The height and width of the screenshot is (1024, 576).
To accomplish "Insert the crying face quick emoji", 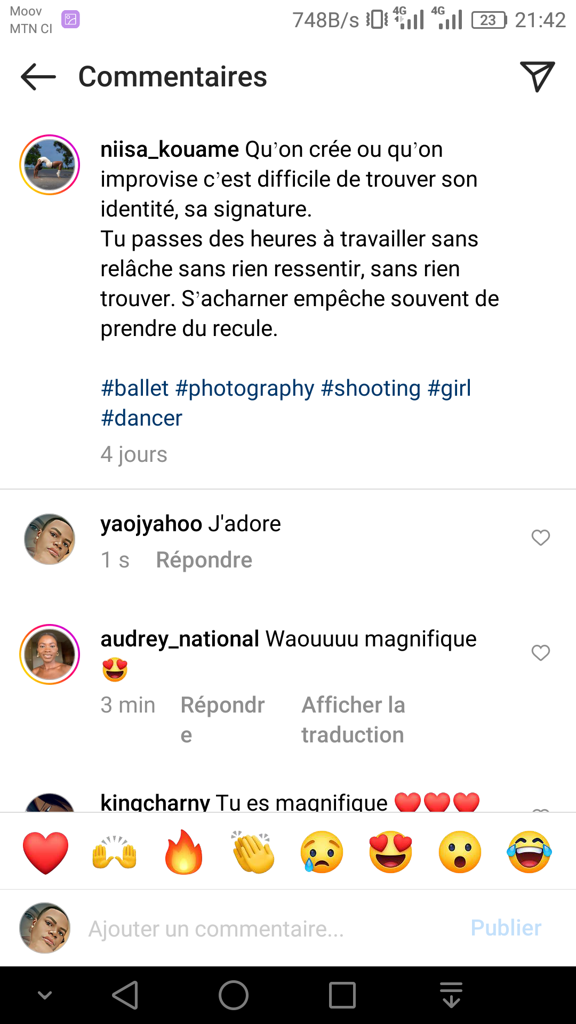I will (x=322, y=852).
